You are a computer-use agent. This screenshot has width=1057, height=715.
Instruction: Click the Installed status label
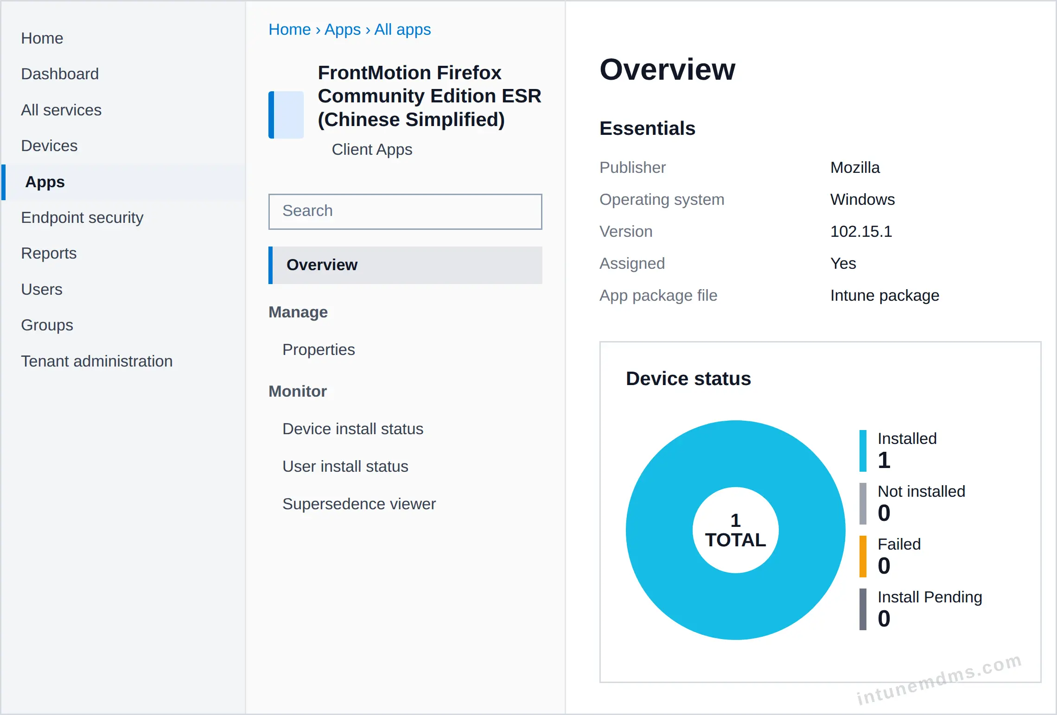pos(907,438)
